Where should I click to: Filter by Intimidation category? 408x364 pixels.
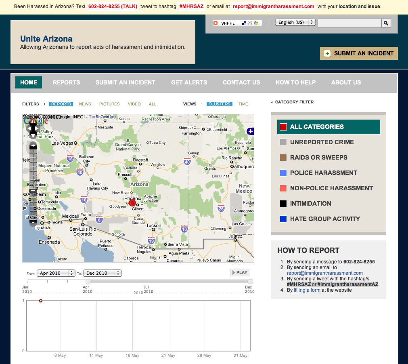click(311, 204)
